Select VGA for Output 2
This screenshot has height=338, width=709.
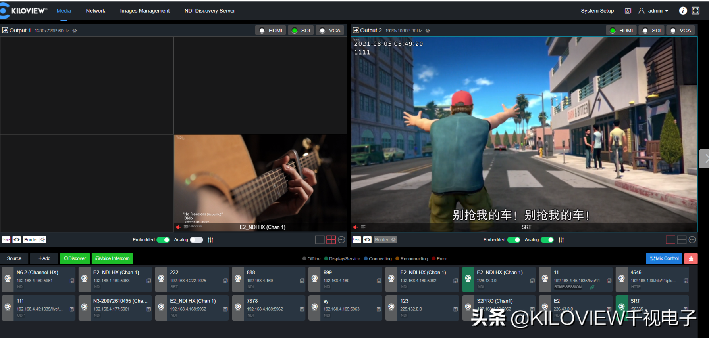[x=681, y=31]
